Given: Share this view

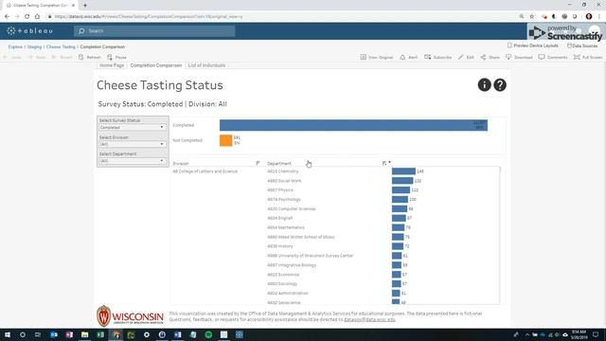Looking at the screenshot, I should (490, 57).
